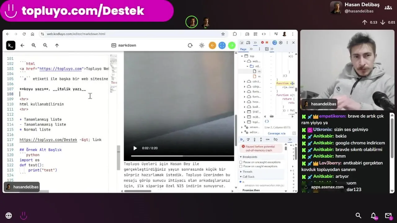Open notifications bell icon

(x=373, y=216)
